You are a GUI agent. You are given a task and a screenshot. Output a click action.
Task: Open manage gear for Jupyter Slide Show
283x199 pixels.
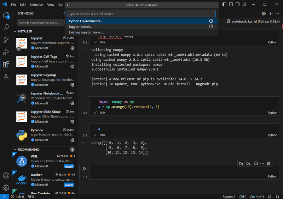click(72, 122)
